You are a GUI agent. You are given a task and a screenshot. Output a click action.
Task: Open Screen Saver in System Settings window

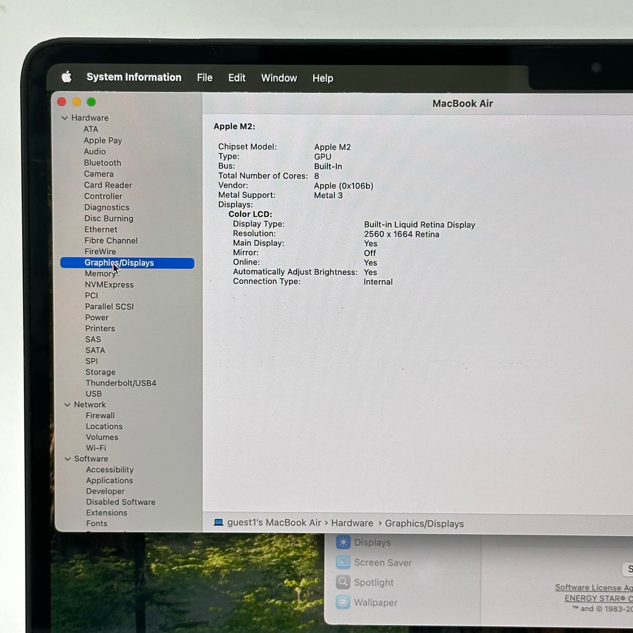click(x=374, y=562)
